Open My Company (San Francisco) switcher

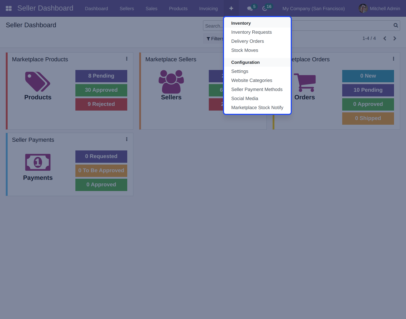coord(314,9)
